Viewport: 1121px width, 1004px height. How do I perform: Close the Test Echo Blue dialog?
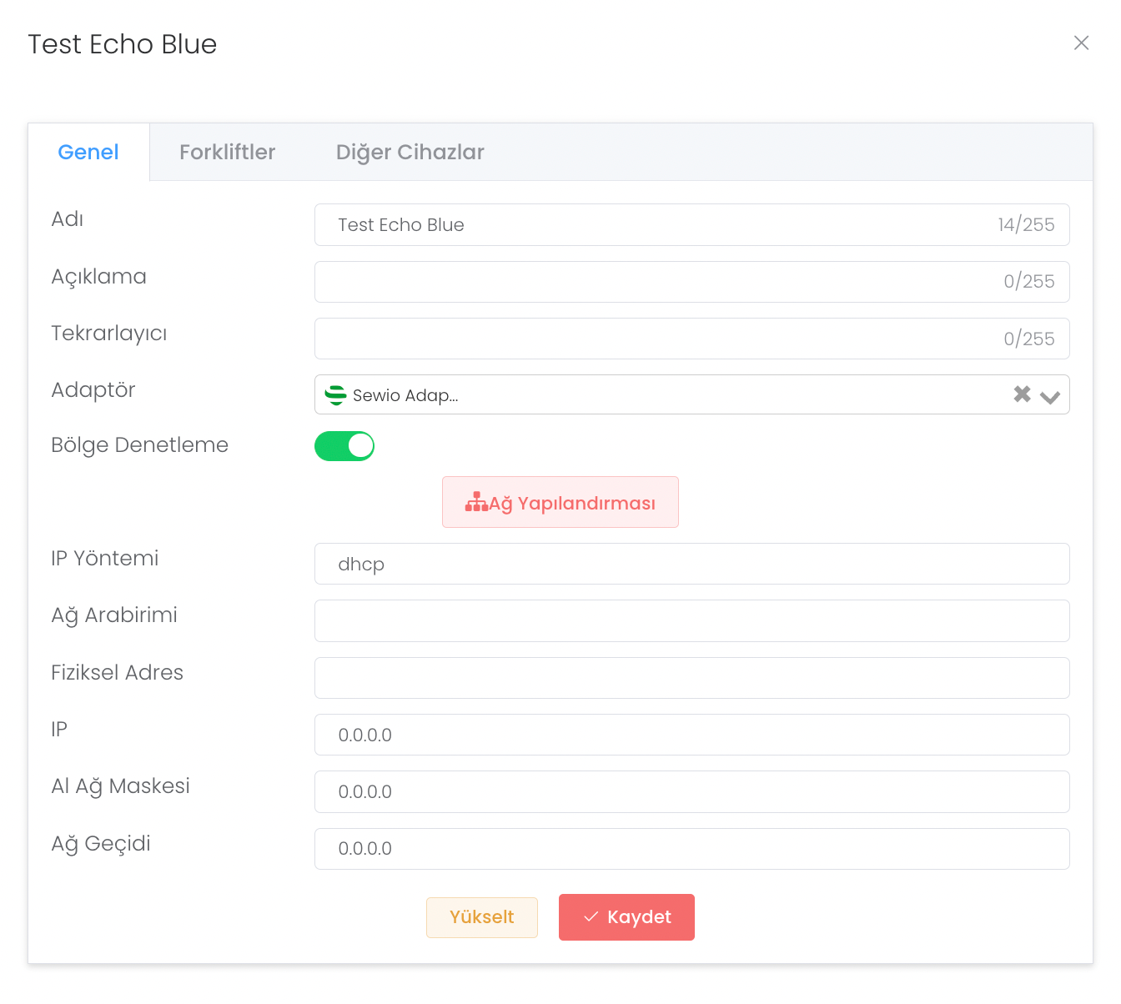(1081, 43)
